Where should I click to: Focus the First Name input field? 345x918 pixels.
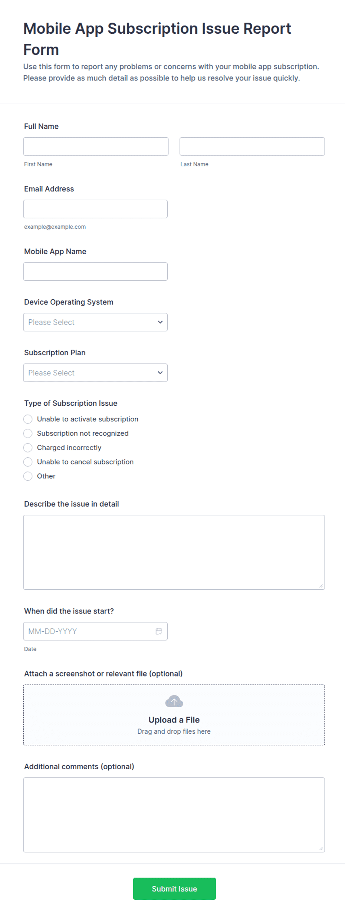pyautogui.click(x=96, y=147)
